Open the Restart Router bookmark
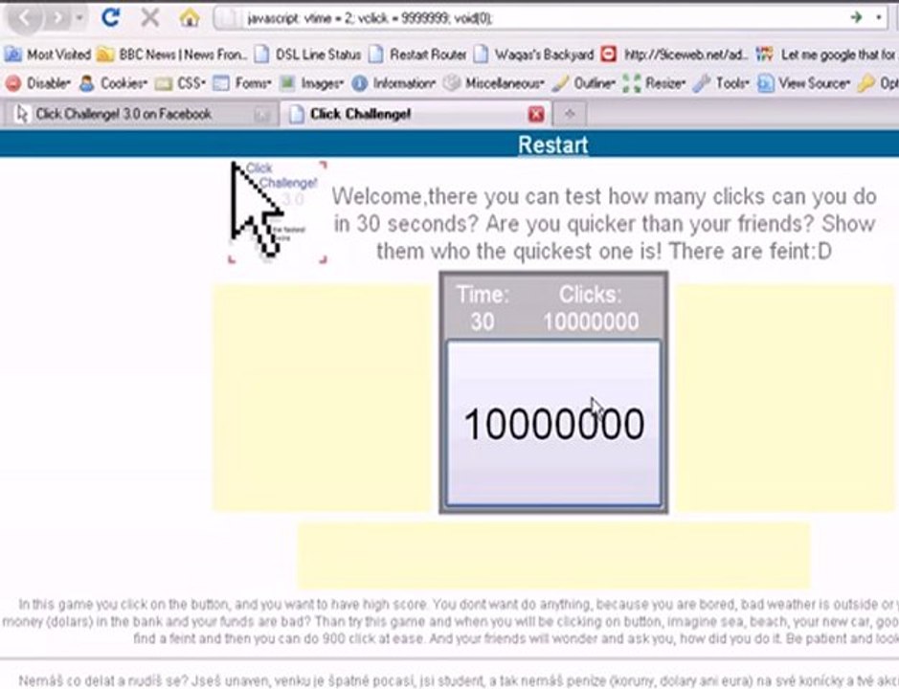Screen dimensions: 899x689 point(417,55)
